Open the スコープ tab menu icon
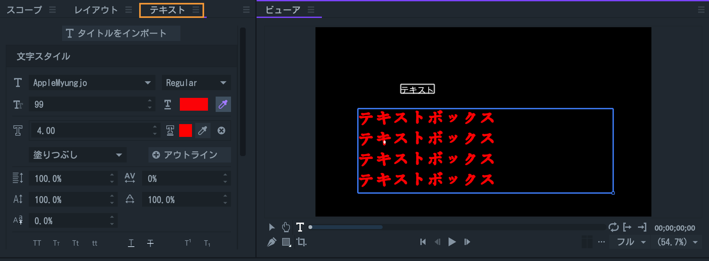 (x=52, y=10)
